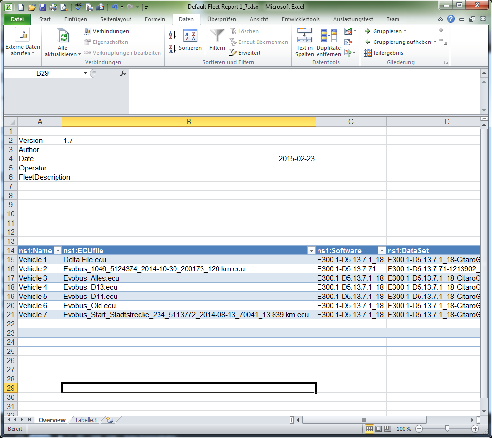Image resolution: width=492 pixels, height=438 pixels.
Task: Expand the Name Box dropdown
Action: (85, 73)
